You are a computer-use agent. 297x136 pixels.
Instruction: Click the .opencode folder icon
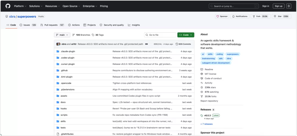pos(58,83)
